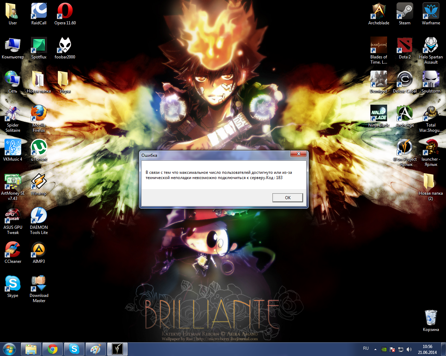Show hidden tray icons arrow

(375, 349)
